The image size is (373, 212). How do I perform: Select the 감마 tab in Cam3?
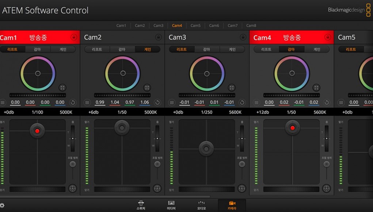pos(207,49)
